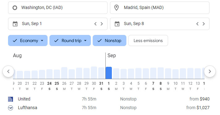220x115 pixels.
Task: Move return date one day after Sun, Sep 8
Action: coord(204,24)
